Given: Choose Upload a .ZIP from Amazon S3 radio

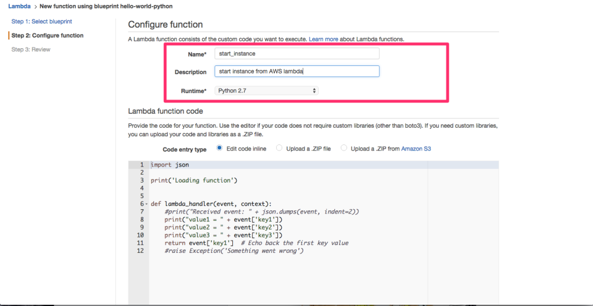Looking at the screenshot, I should [344, 148].
